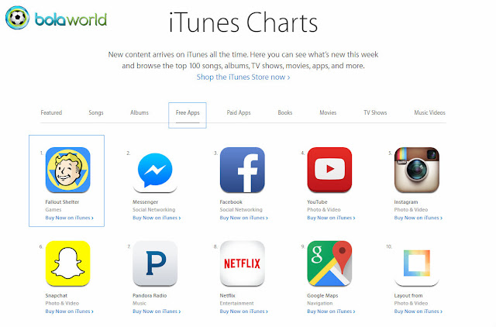Click Buy Now on iTunes under Netflix
Viewport: 496px width, 327px height.
(243, 312)
